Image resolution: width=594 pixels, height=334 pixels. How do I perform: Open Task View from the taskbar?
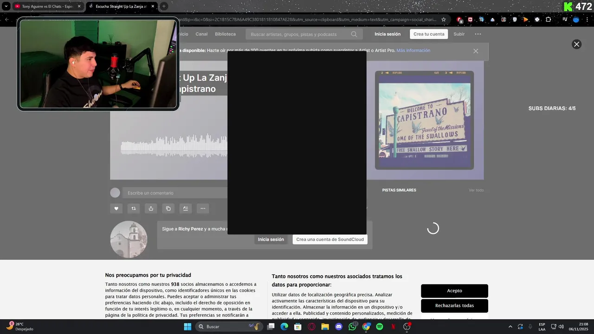pyautogui.click(x=271, y=327)
